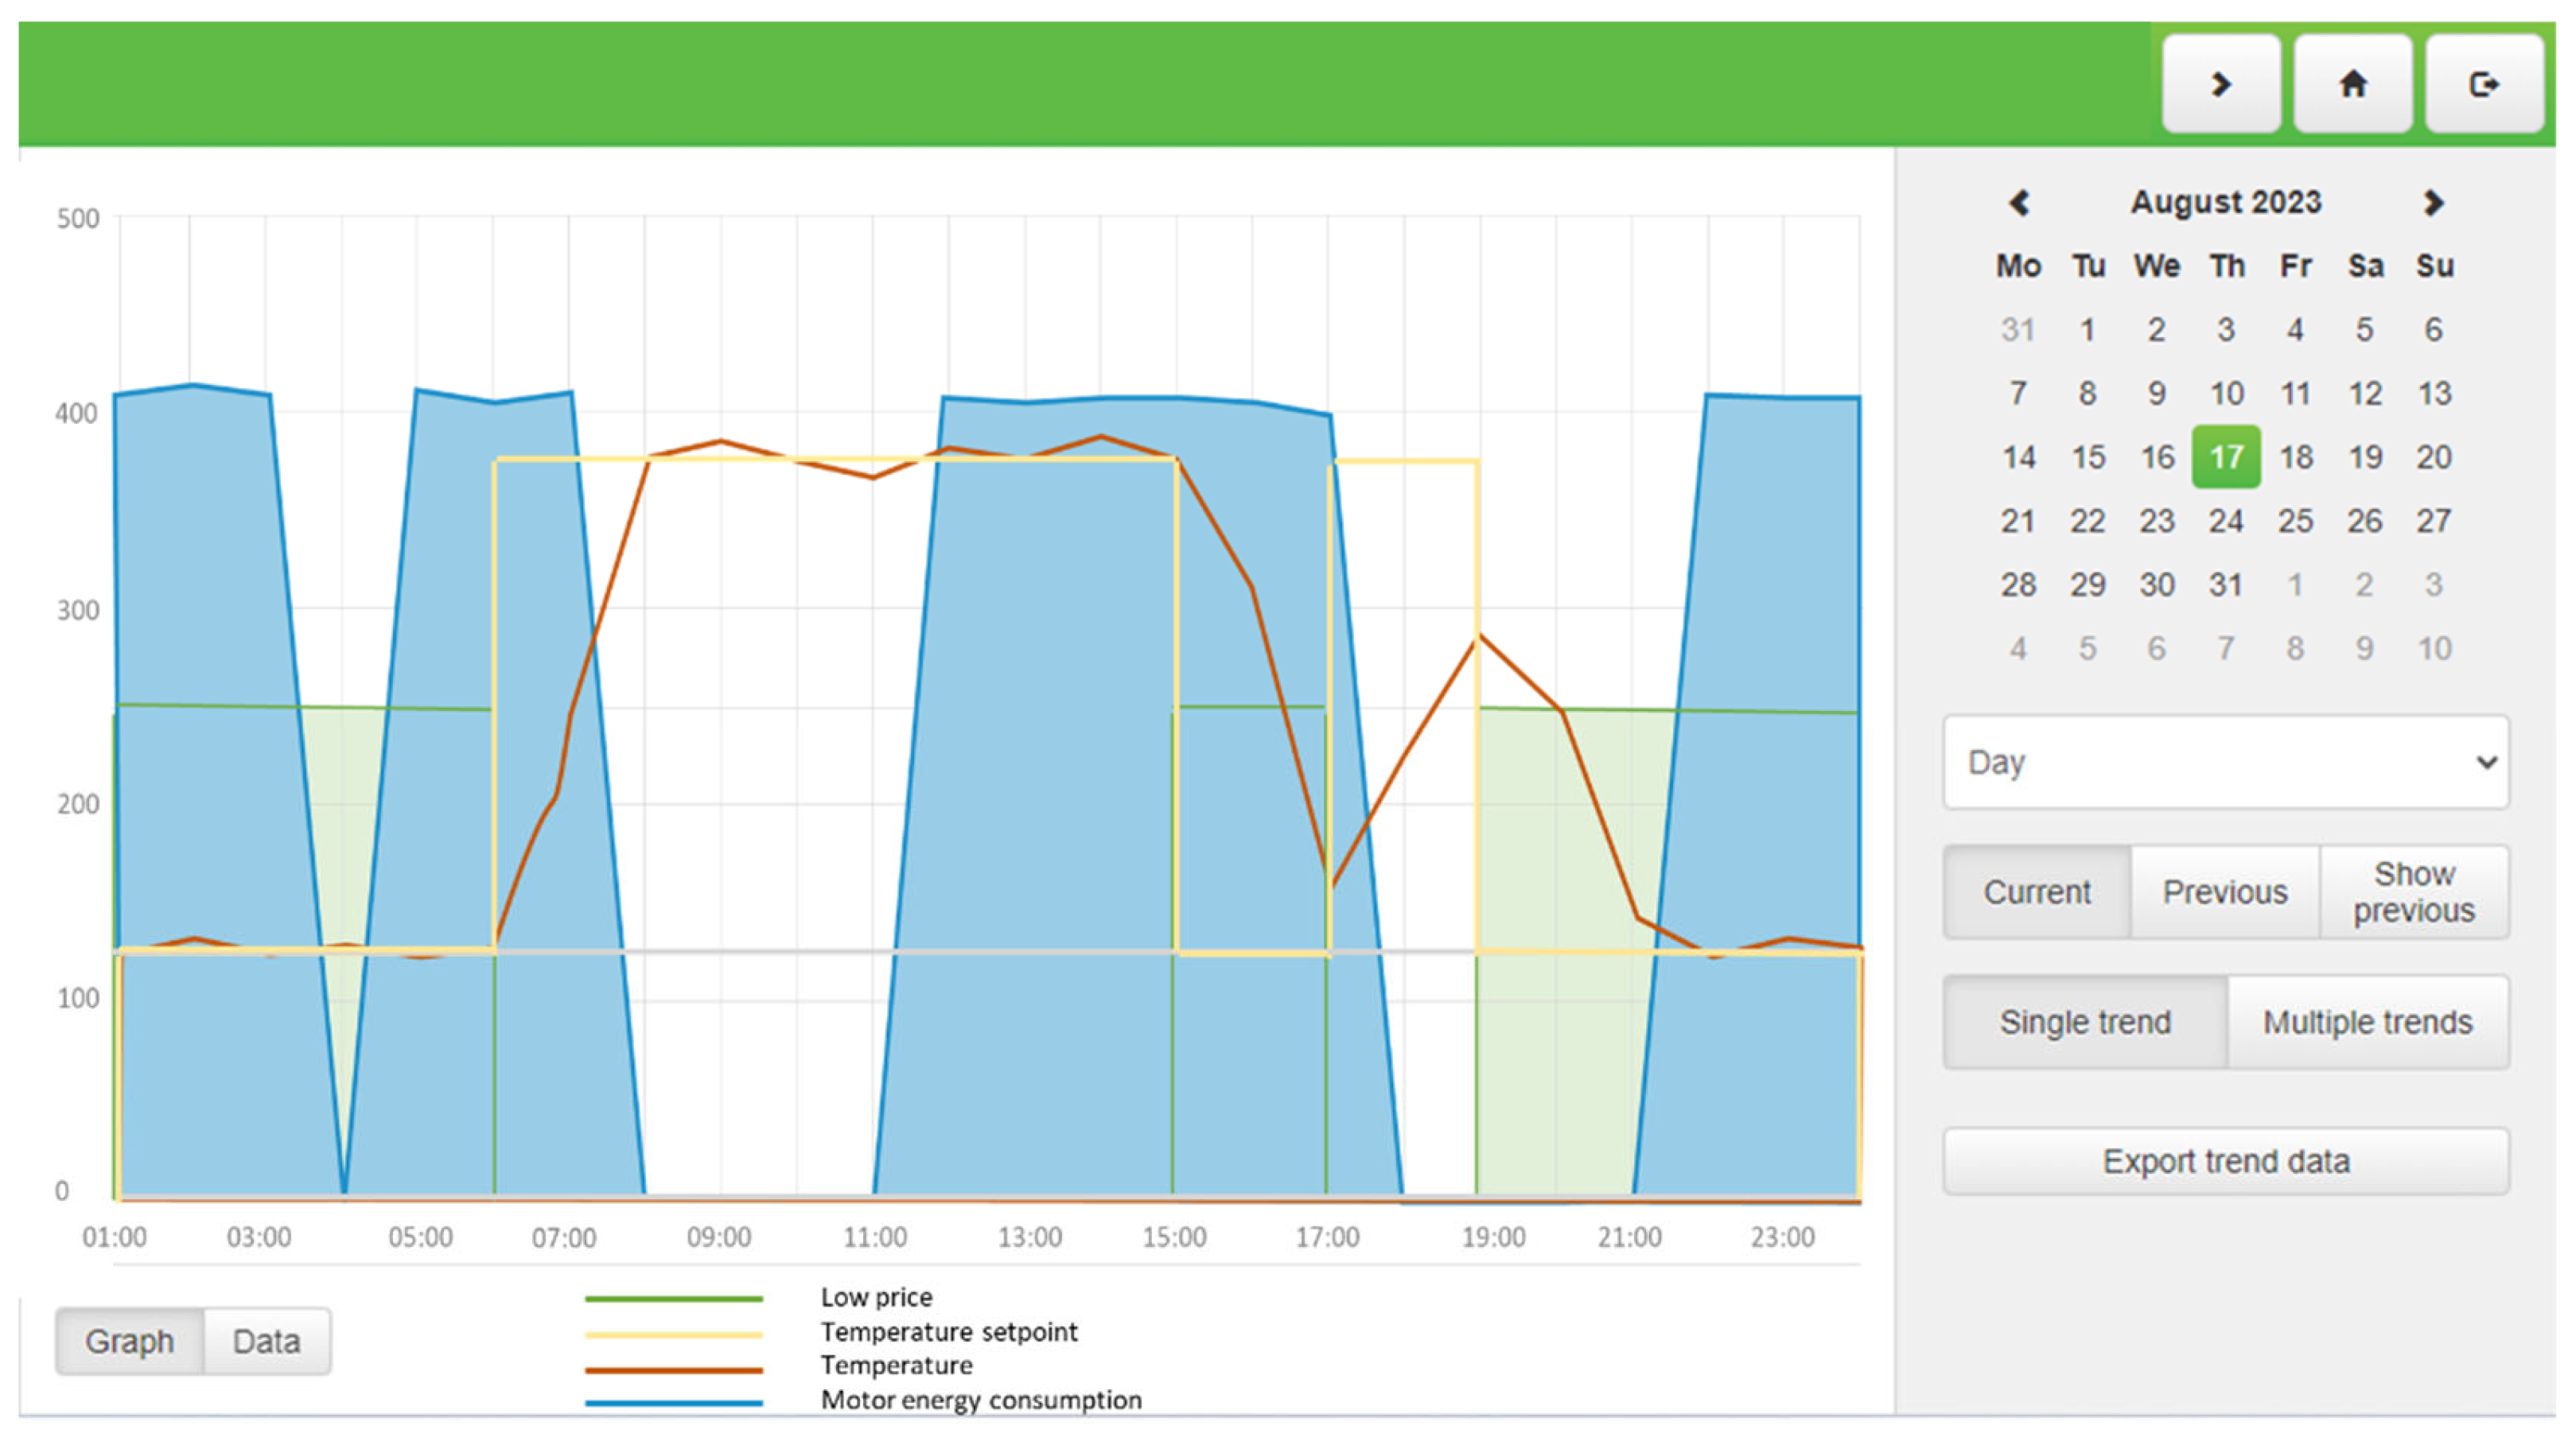Open the Day period dropdown
This screenshot has height=1441, width=2576.
(x=2225, y=762)
